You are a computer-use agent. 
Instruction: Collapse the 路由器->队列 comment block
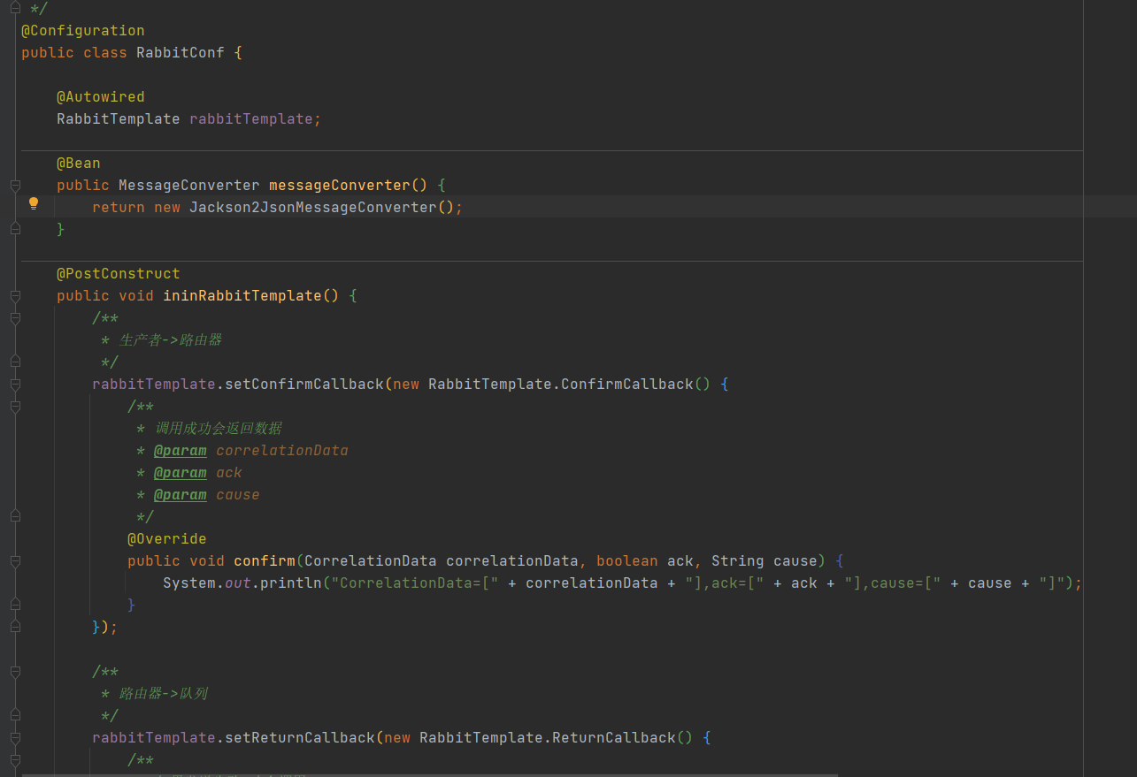[15, 672]
